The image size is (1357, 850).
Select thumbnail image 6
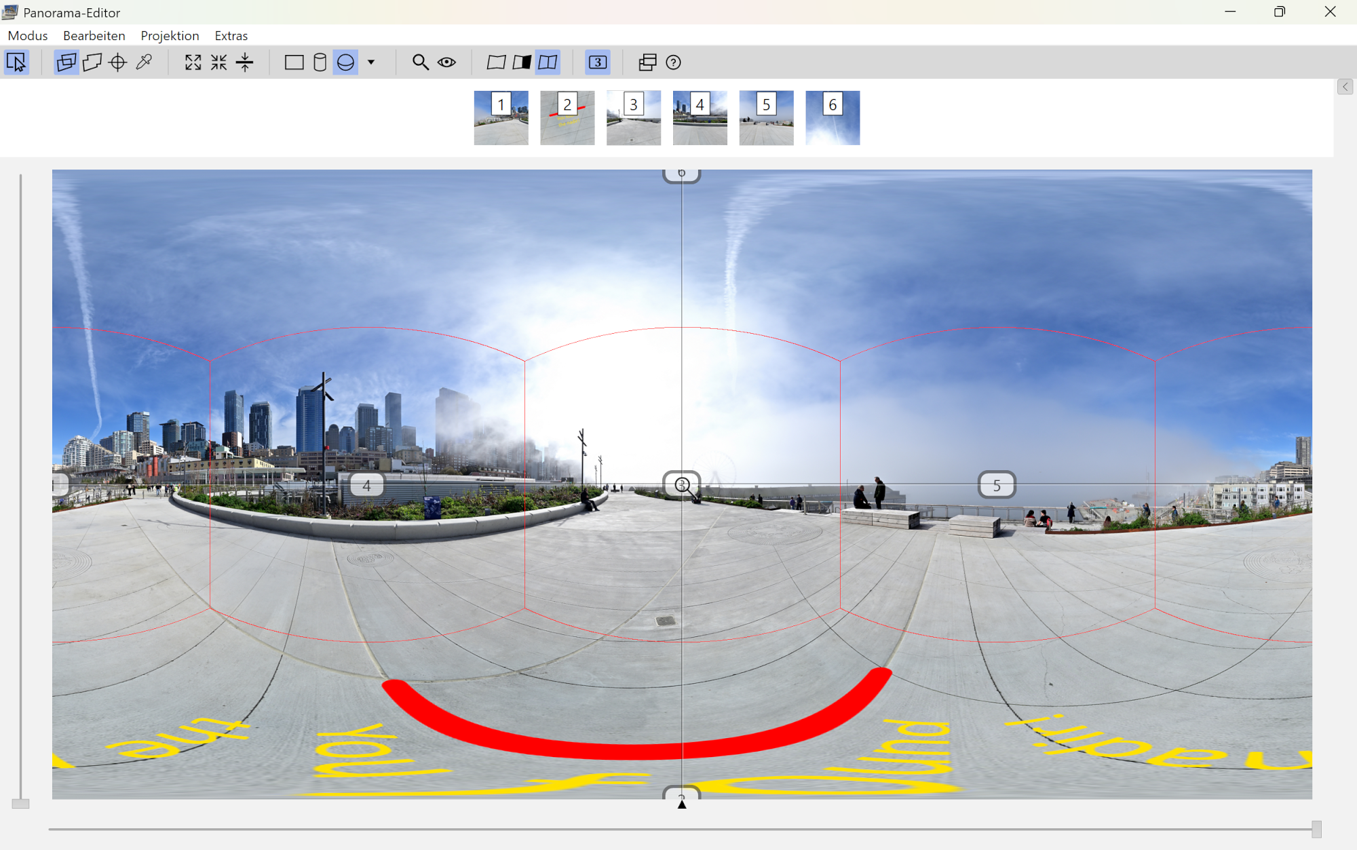click(x=833, y=118)
